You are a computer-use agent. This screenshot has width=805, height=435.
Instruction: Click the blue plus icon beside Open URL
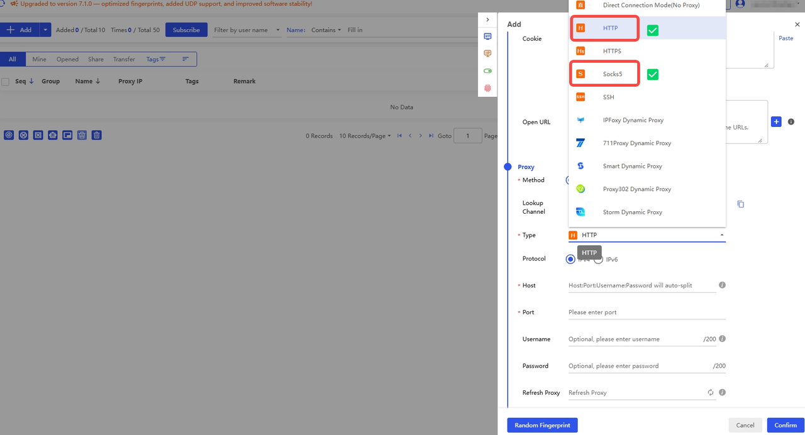[x=776, y=122]
